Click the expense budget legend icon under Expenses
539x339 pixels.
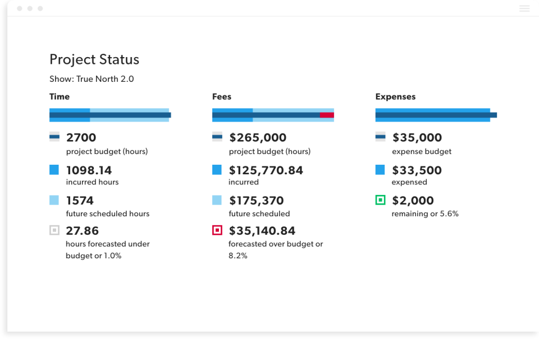click(380, 136)
